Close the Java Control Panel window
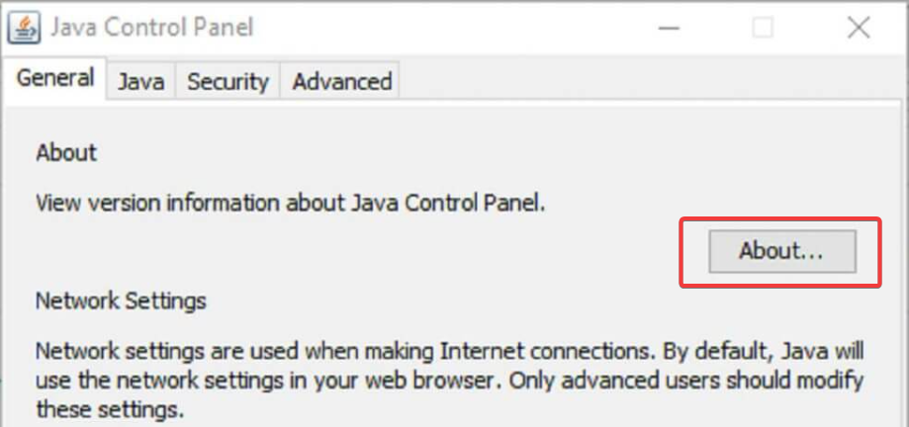Viewport: 909px width, 427px height. tap(859, 28)
